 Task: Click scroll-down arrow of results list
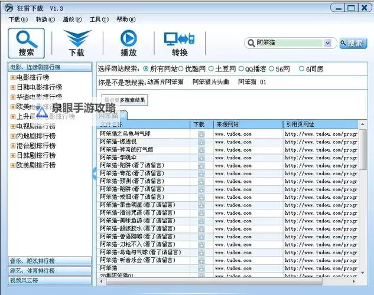click(363, 273)
